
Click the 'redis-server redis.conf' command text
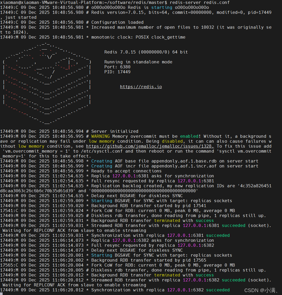click(200, 2)
